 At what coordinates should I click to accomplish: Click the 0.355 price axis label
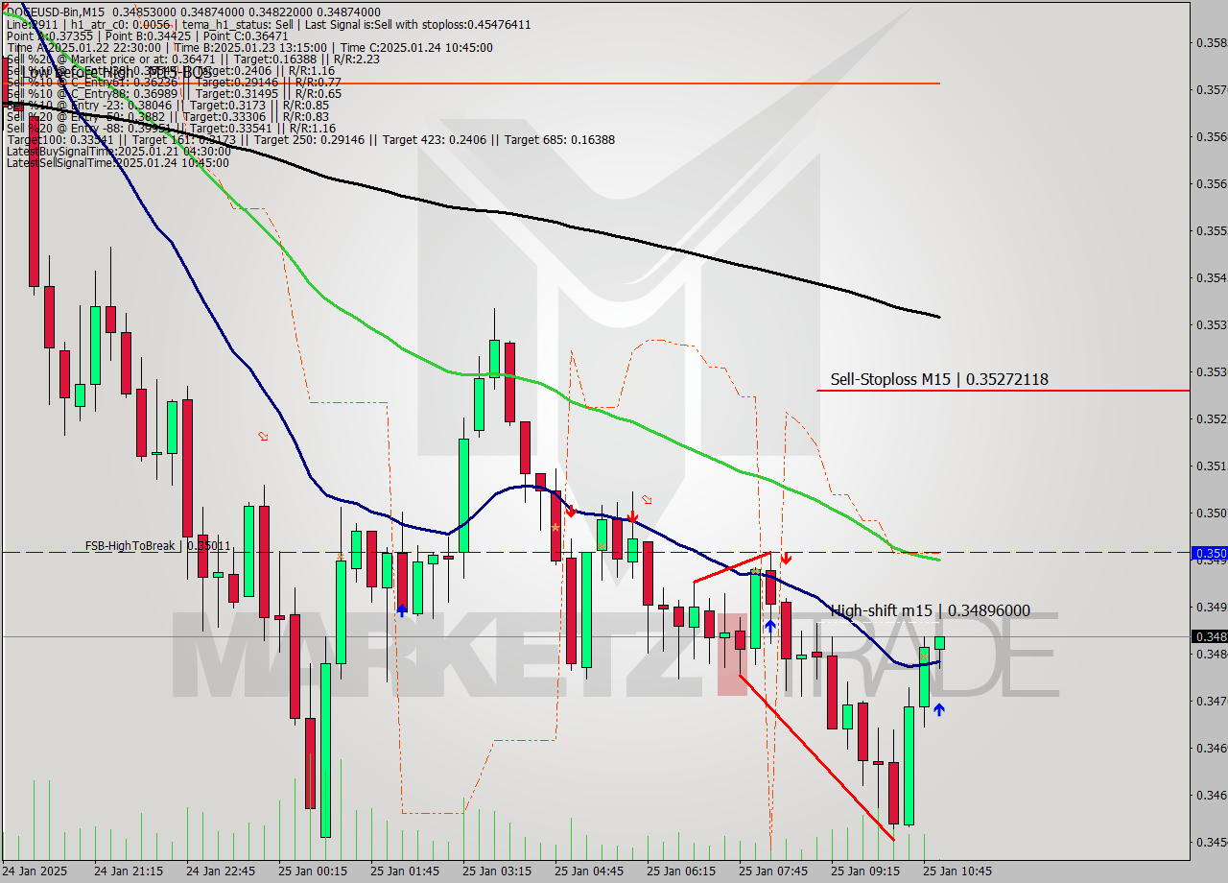tap(1211, 230)
